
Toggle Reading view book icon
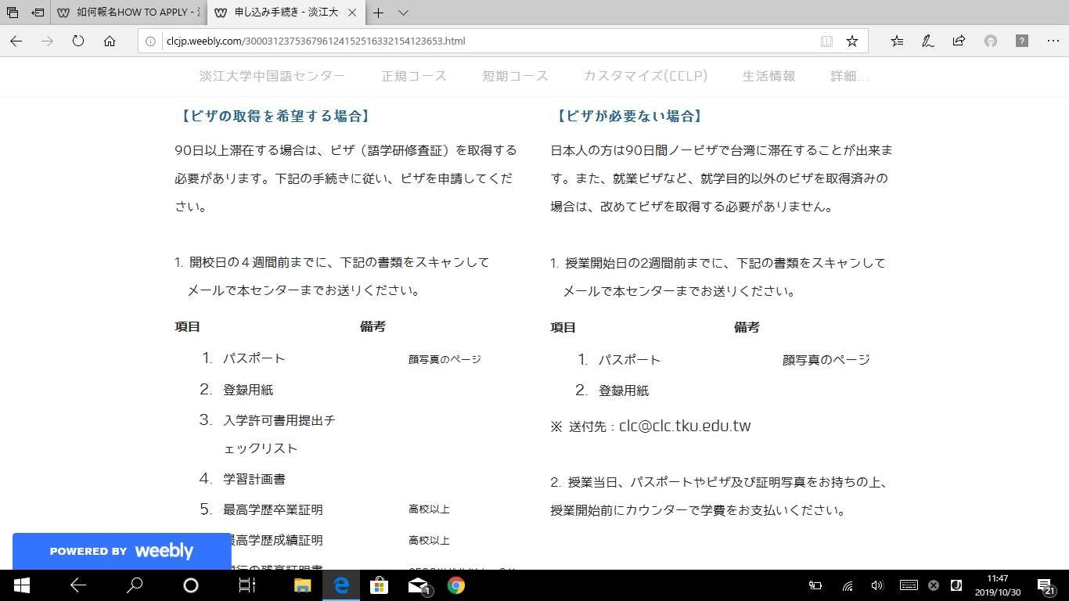[x=826, y=41]
